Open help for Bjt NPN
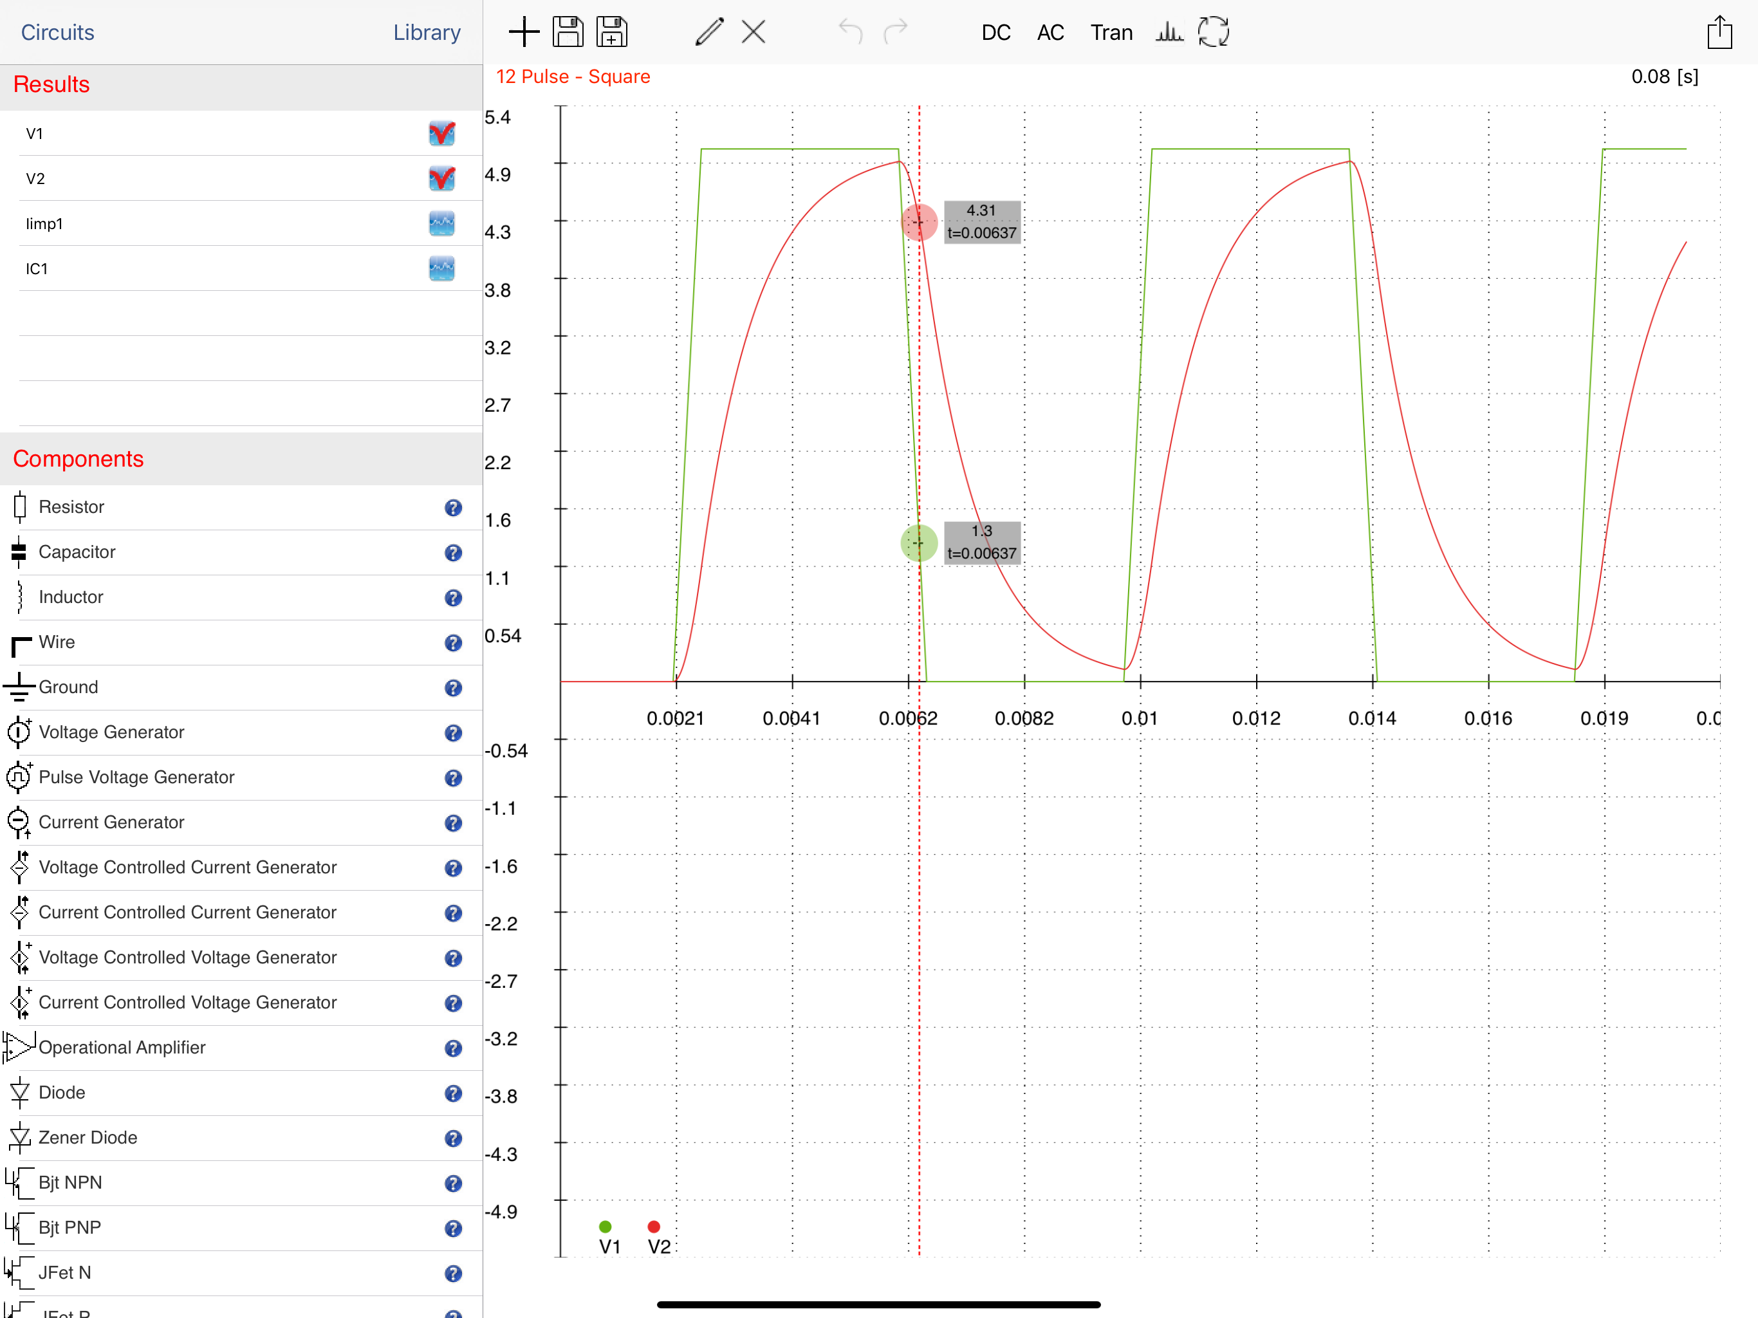 [453, 1183]
